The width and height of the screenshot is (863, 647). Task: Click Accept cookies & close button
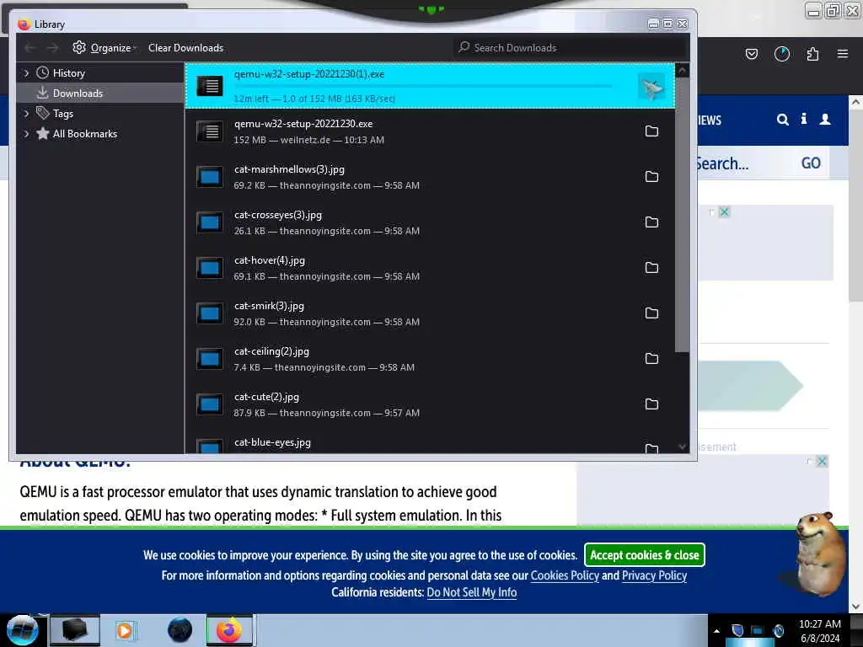pyautogui.click(x=644, y=554)
